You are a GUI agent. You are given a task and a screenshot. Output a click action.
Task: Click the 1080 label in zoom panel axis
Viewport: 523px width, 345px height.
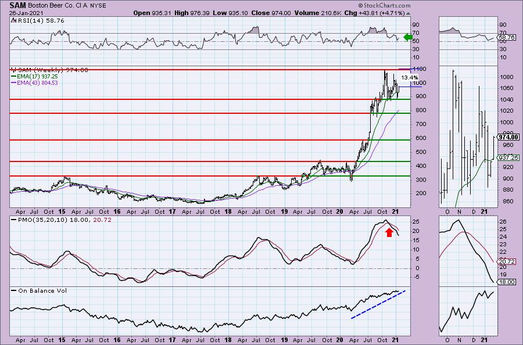[506, 77]
